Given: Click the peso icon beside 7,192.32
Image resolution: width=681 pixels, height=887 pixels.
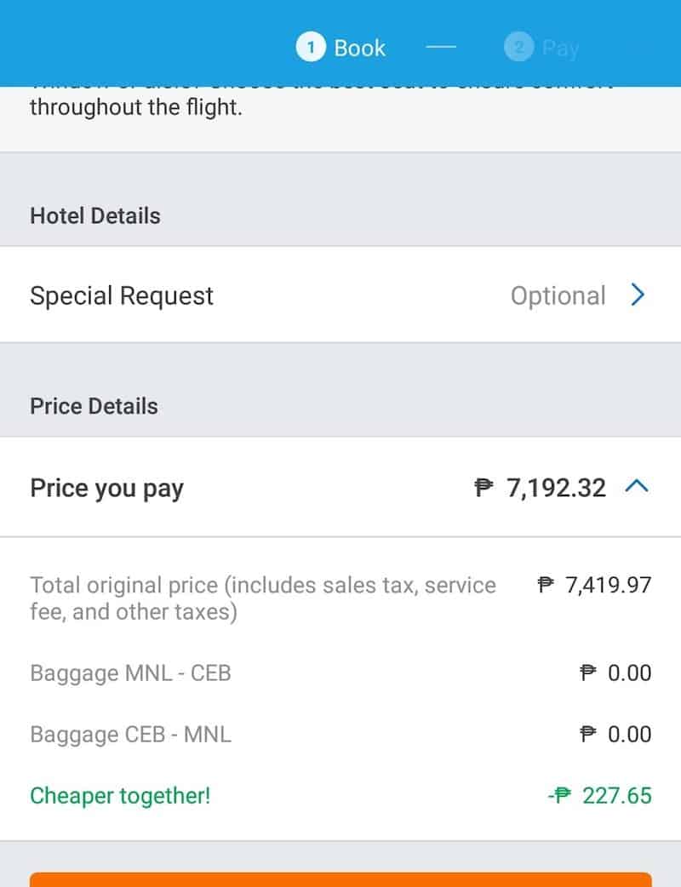Looking at the screenshot, I should (x=484, y=488).
